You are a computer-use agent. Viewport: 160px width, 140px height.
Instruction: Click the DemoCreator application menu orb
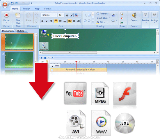5,4
